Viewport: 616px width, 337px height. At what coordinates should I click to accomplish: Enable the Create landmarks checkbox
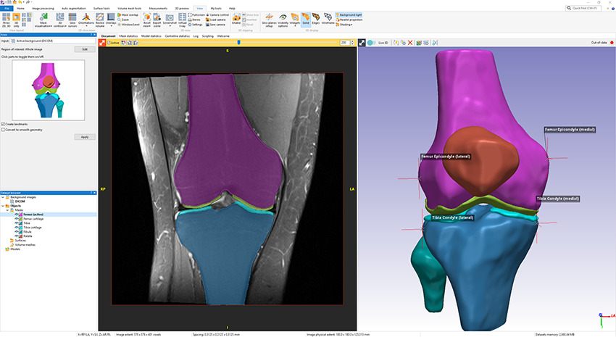pos(3,124)
